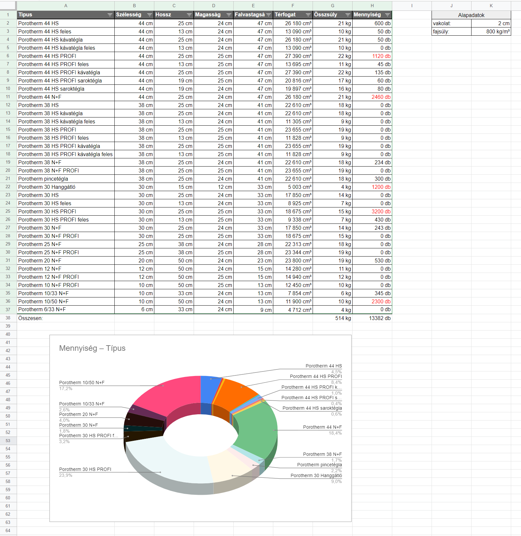Click the '800 kg/m³' value cell
Image resolution: width=521 pixels, height=536 pixels.
coord(491,31)
